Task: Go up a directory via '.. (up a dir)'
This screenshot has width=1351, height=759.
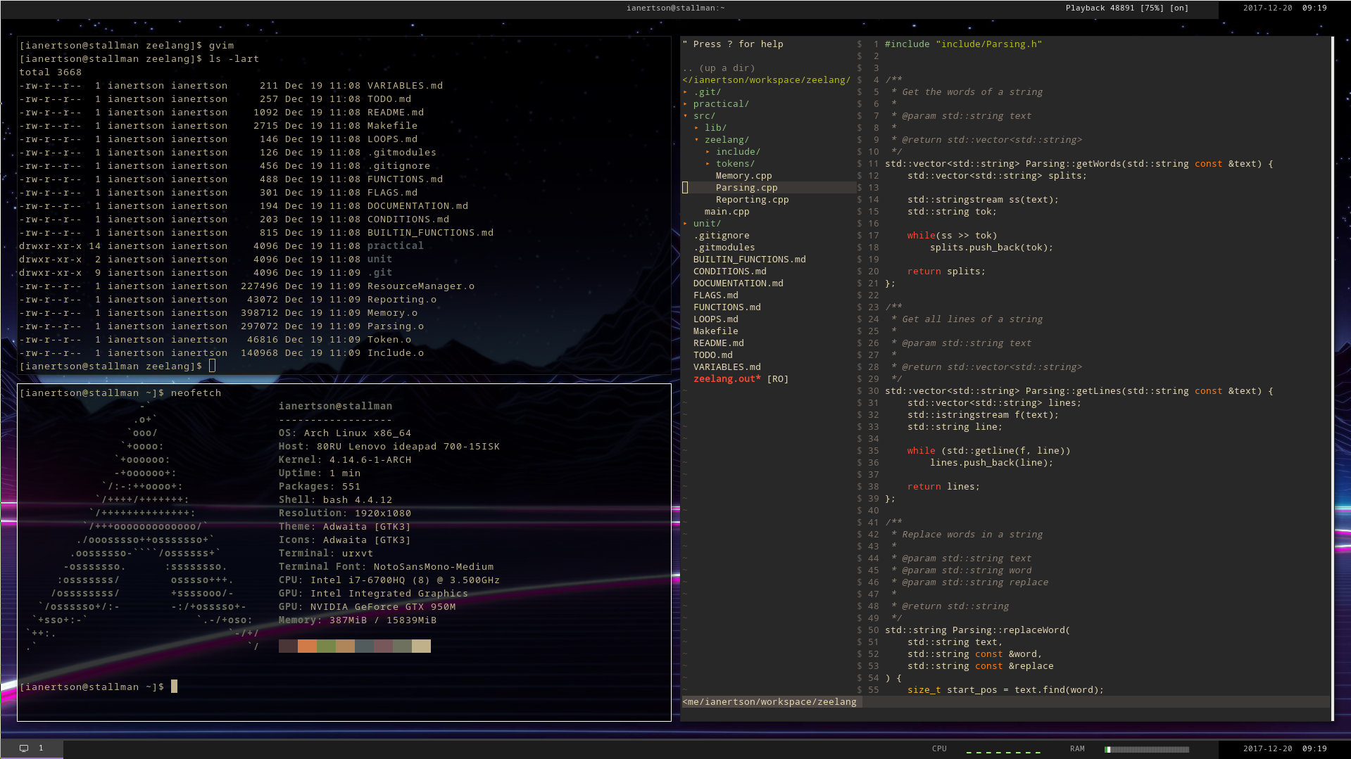Action: point(718,68)
